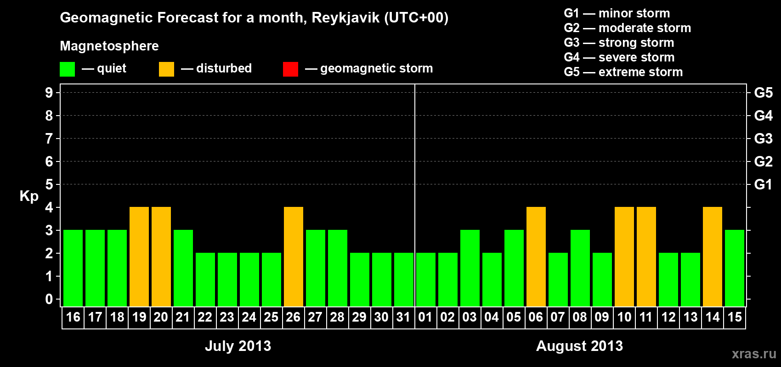This screenshot has width=781, height=367.
Task: Click the red geomagnetic storm legend swatch
Action: pyautogui.click(x=291, y=69)
